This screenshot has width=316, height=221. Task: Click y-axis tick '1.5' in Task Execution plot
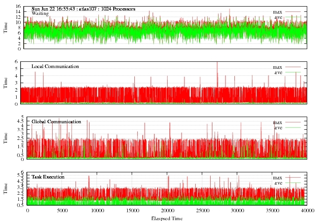coord(20,199)
